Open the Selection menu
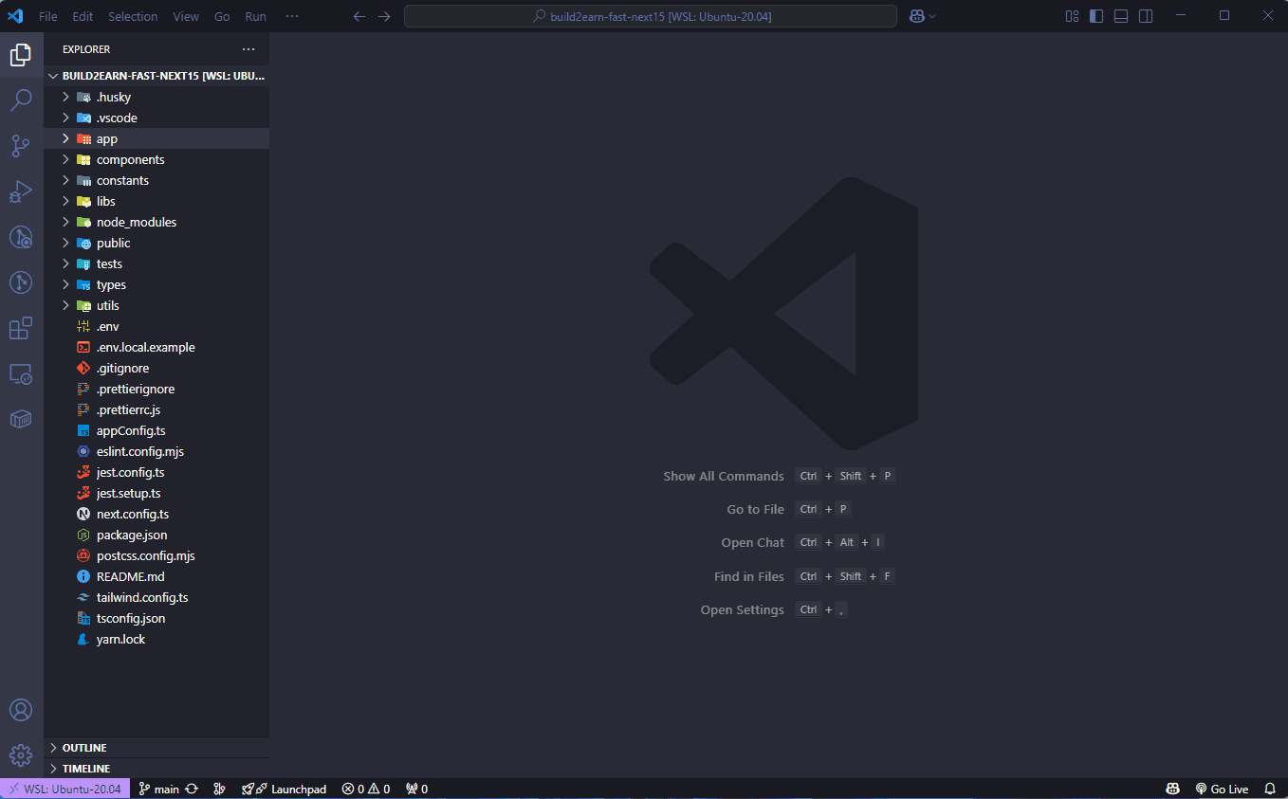This screenshot has height=799, width=1288. 133,15
